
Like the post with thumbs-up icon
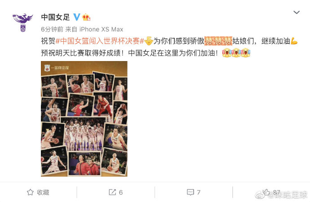[x=266, y=192]
